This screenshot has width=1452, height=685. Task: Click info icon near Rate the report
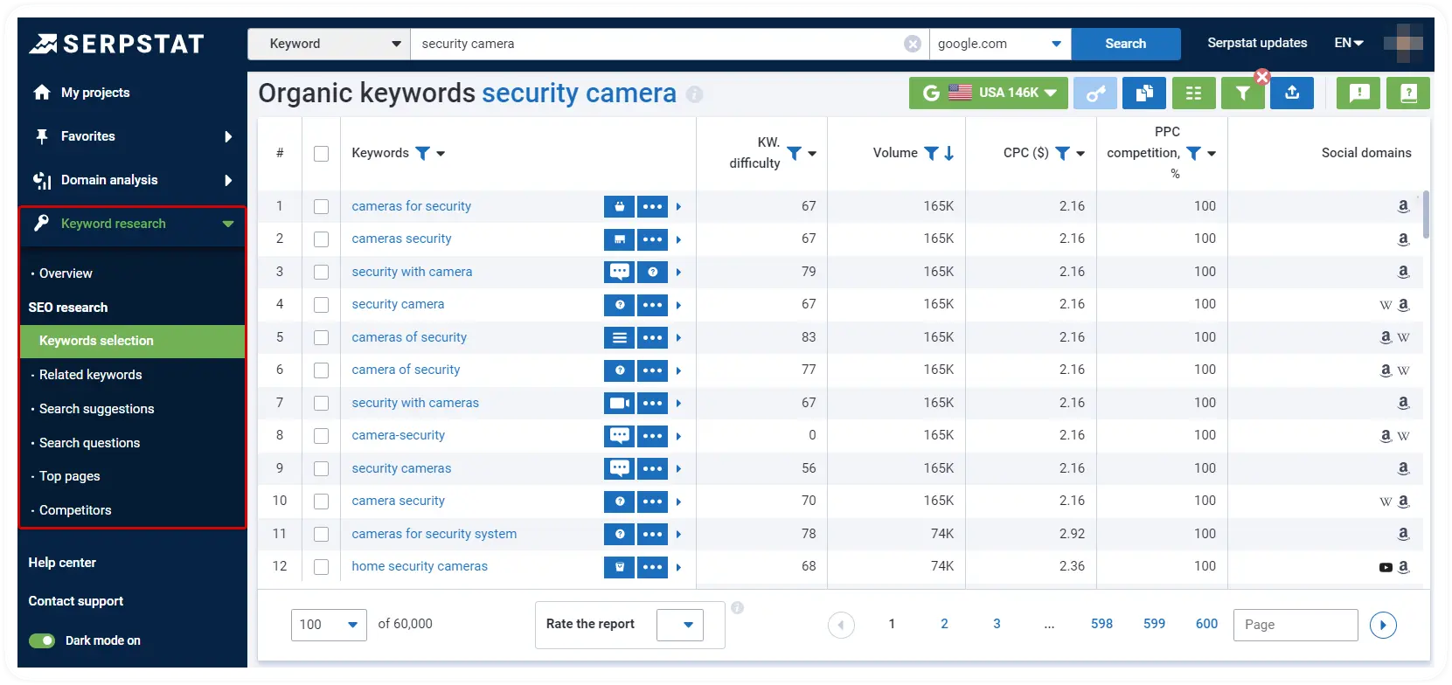[738, 607]
